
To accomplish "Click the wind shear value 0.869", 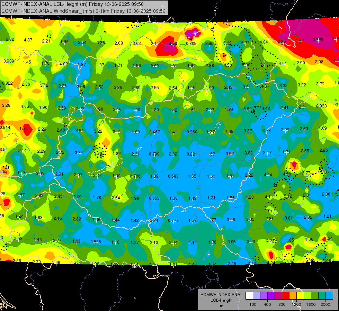I will coord(318,40).
